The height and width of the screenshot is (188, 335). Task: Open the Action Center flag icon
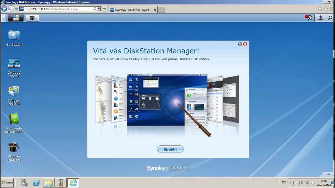[x=295, y=183]
